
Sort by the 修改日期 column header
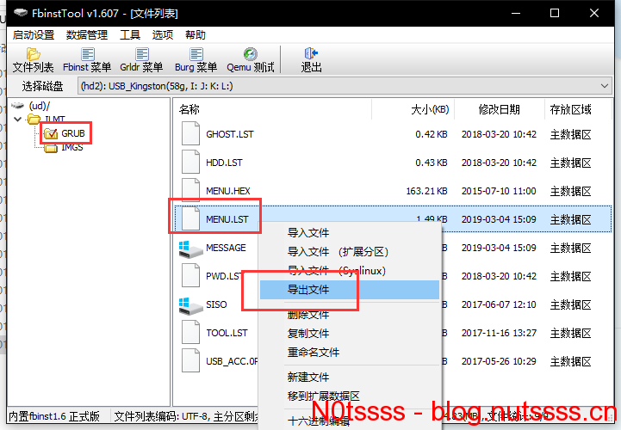pos(499,109)
